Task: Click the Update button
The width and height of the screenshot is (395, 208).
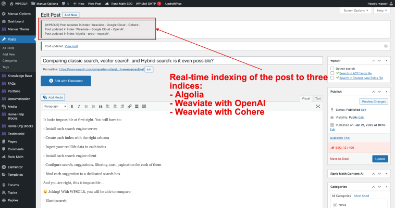Action: (380, 159)
